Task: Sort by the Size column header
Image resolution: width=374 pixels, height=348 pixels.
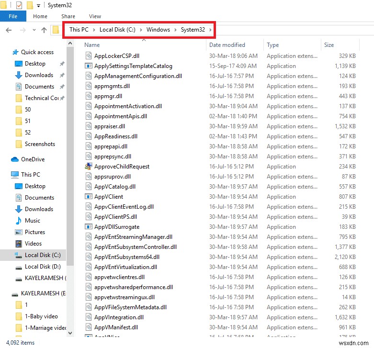Action: pos(329,45)
